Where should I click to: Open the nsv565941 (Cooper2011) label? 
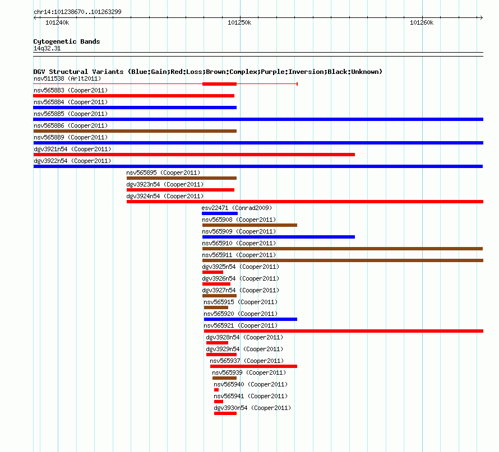point(251,396)
